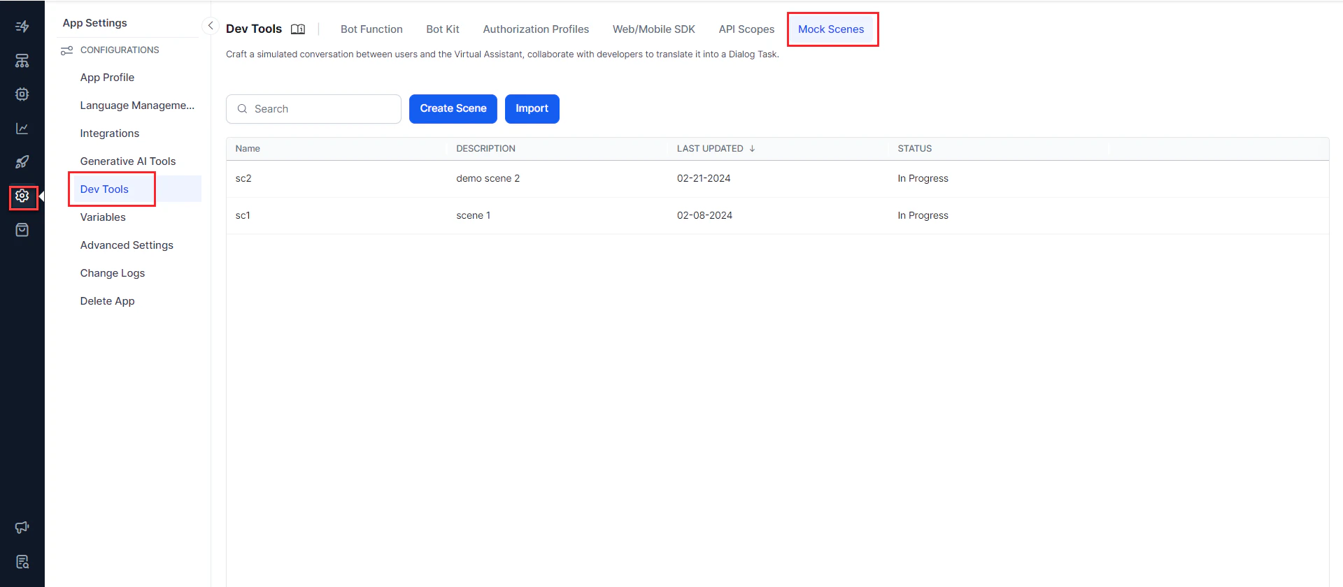Open the sc2 scene row
The image size is (1343, 587).
coord(777,179)
